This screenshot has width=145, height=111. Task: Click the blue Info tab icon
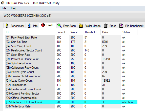click(29, 26)
